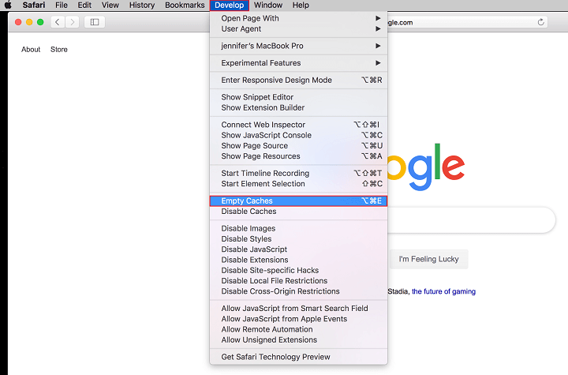Open the Apple menu
This screenshot has height=375, width=568.
pos(8,5)
